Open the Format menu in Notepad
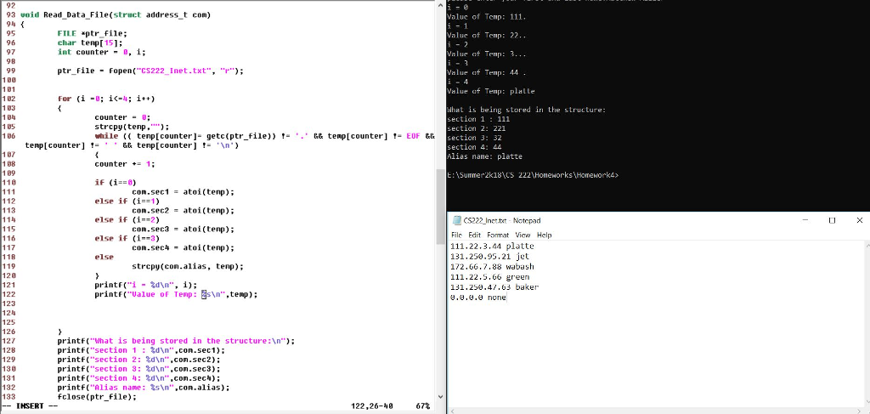870x414 pixels. click(x=498, y=235)
